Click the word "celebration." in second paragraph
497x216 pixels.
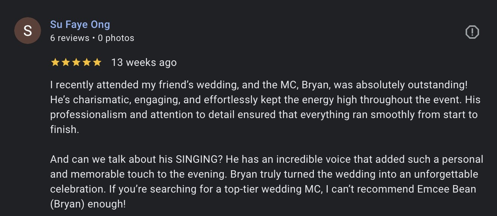pyautogui.click(x=78, y=189)
